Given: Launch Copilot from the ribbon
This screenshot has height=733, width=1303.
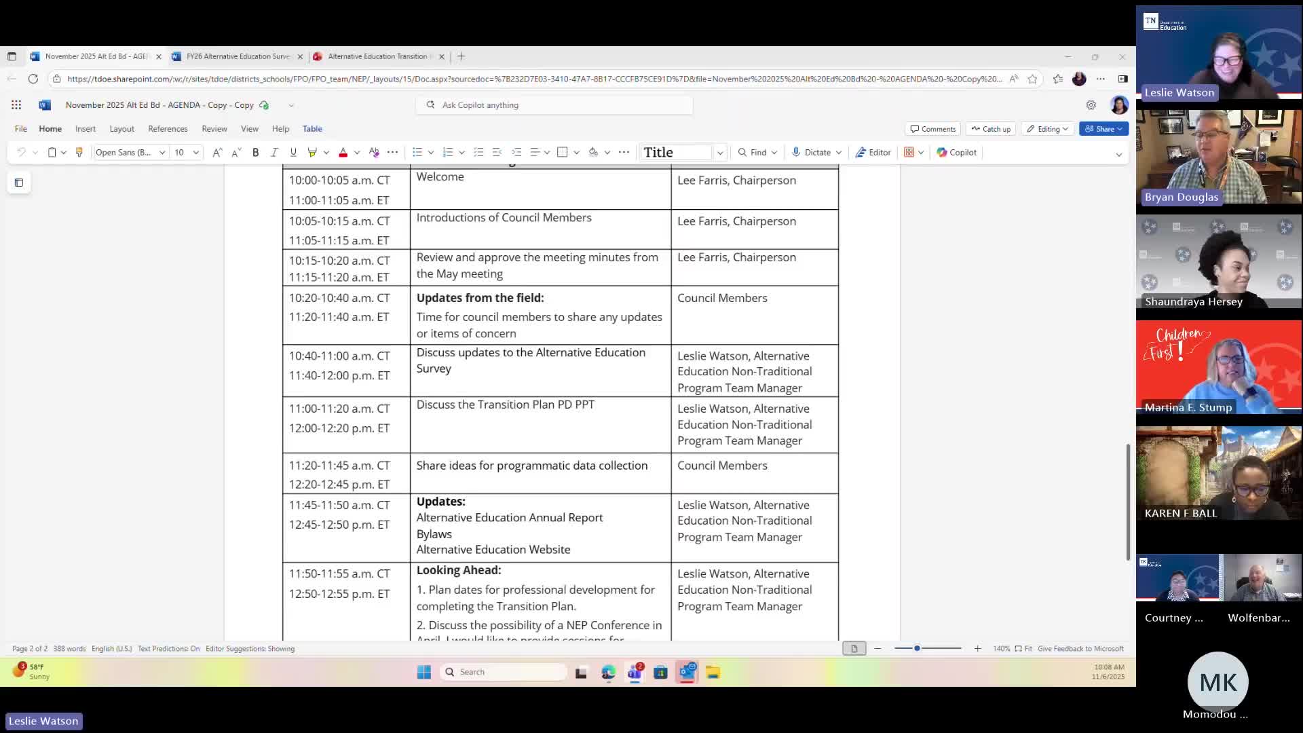Looking at the screenshot, I should point(956,152).
